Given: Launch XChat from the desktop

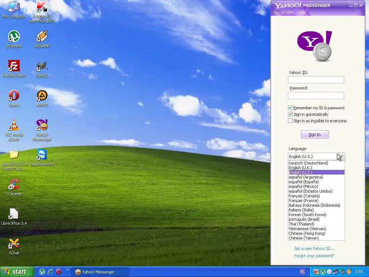Looking at the screenshot, I should (14, 246).
